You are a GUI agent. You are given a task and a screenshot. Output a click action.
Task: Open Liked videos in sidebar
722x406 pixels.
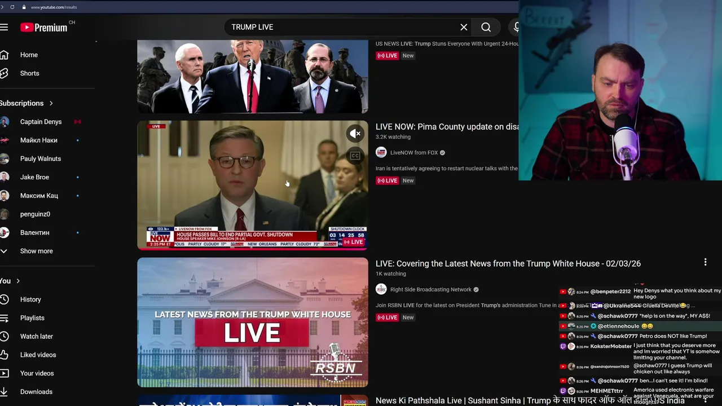click(38, 355)
